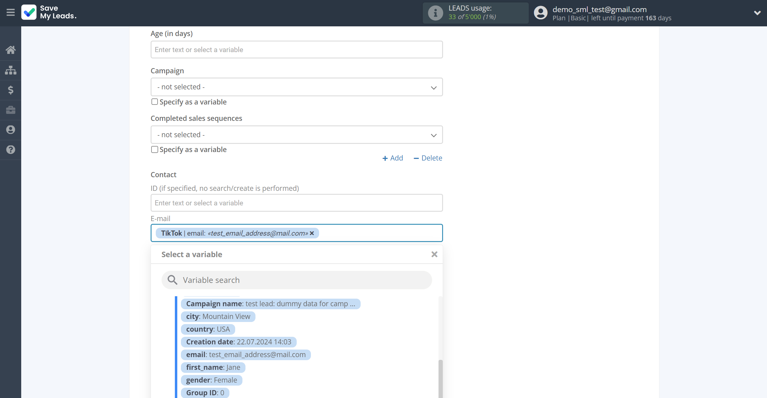767x398 pixels.
Task: Click the account email demo_sml_test@gmail.com
Action: coord(599,9)
